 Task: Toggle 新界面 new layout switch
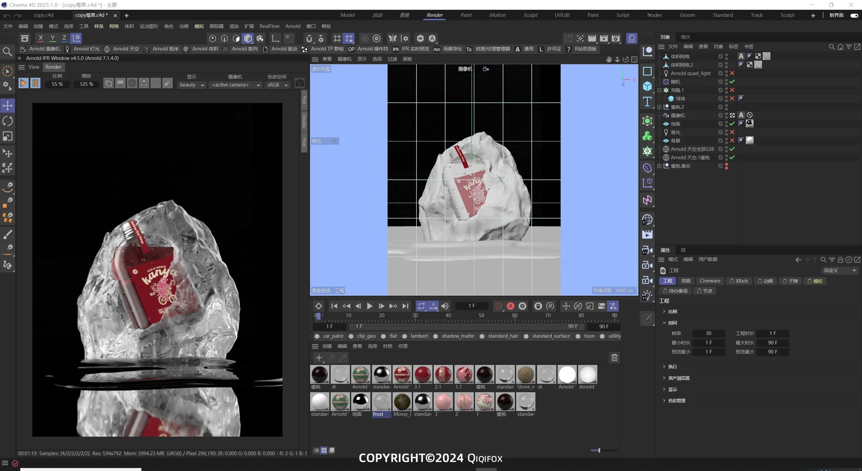[x=854, y=15]
